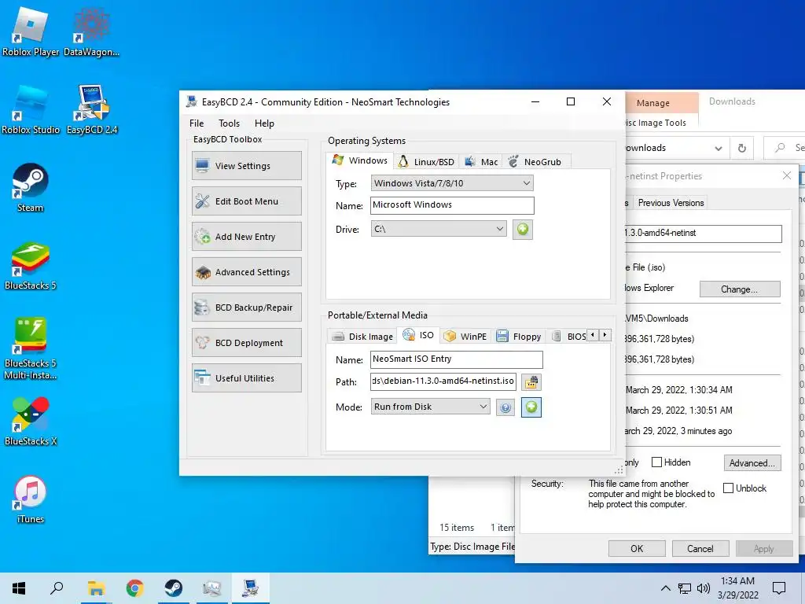Open BCD Deployment
Viewport: 805px width, 604px height.
pyautogui.click(x=246, y=343)
